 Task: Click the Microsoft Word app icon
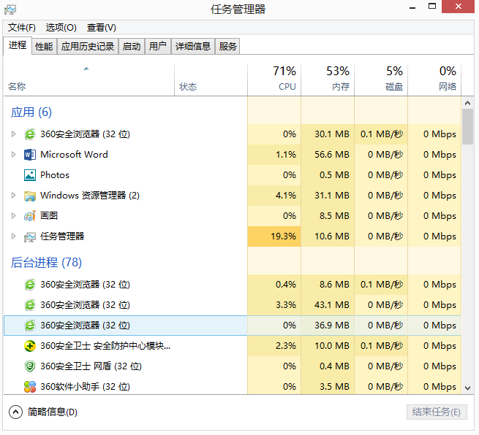pyautogui.click(x=30, y=155)
